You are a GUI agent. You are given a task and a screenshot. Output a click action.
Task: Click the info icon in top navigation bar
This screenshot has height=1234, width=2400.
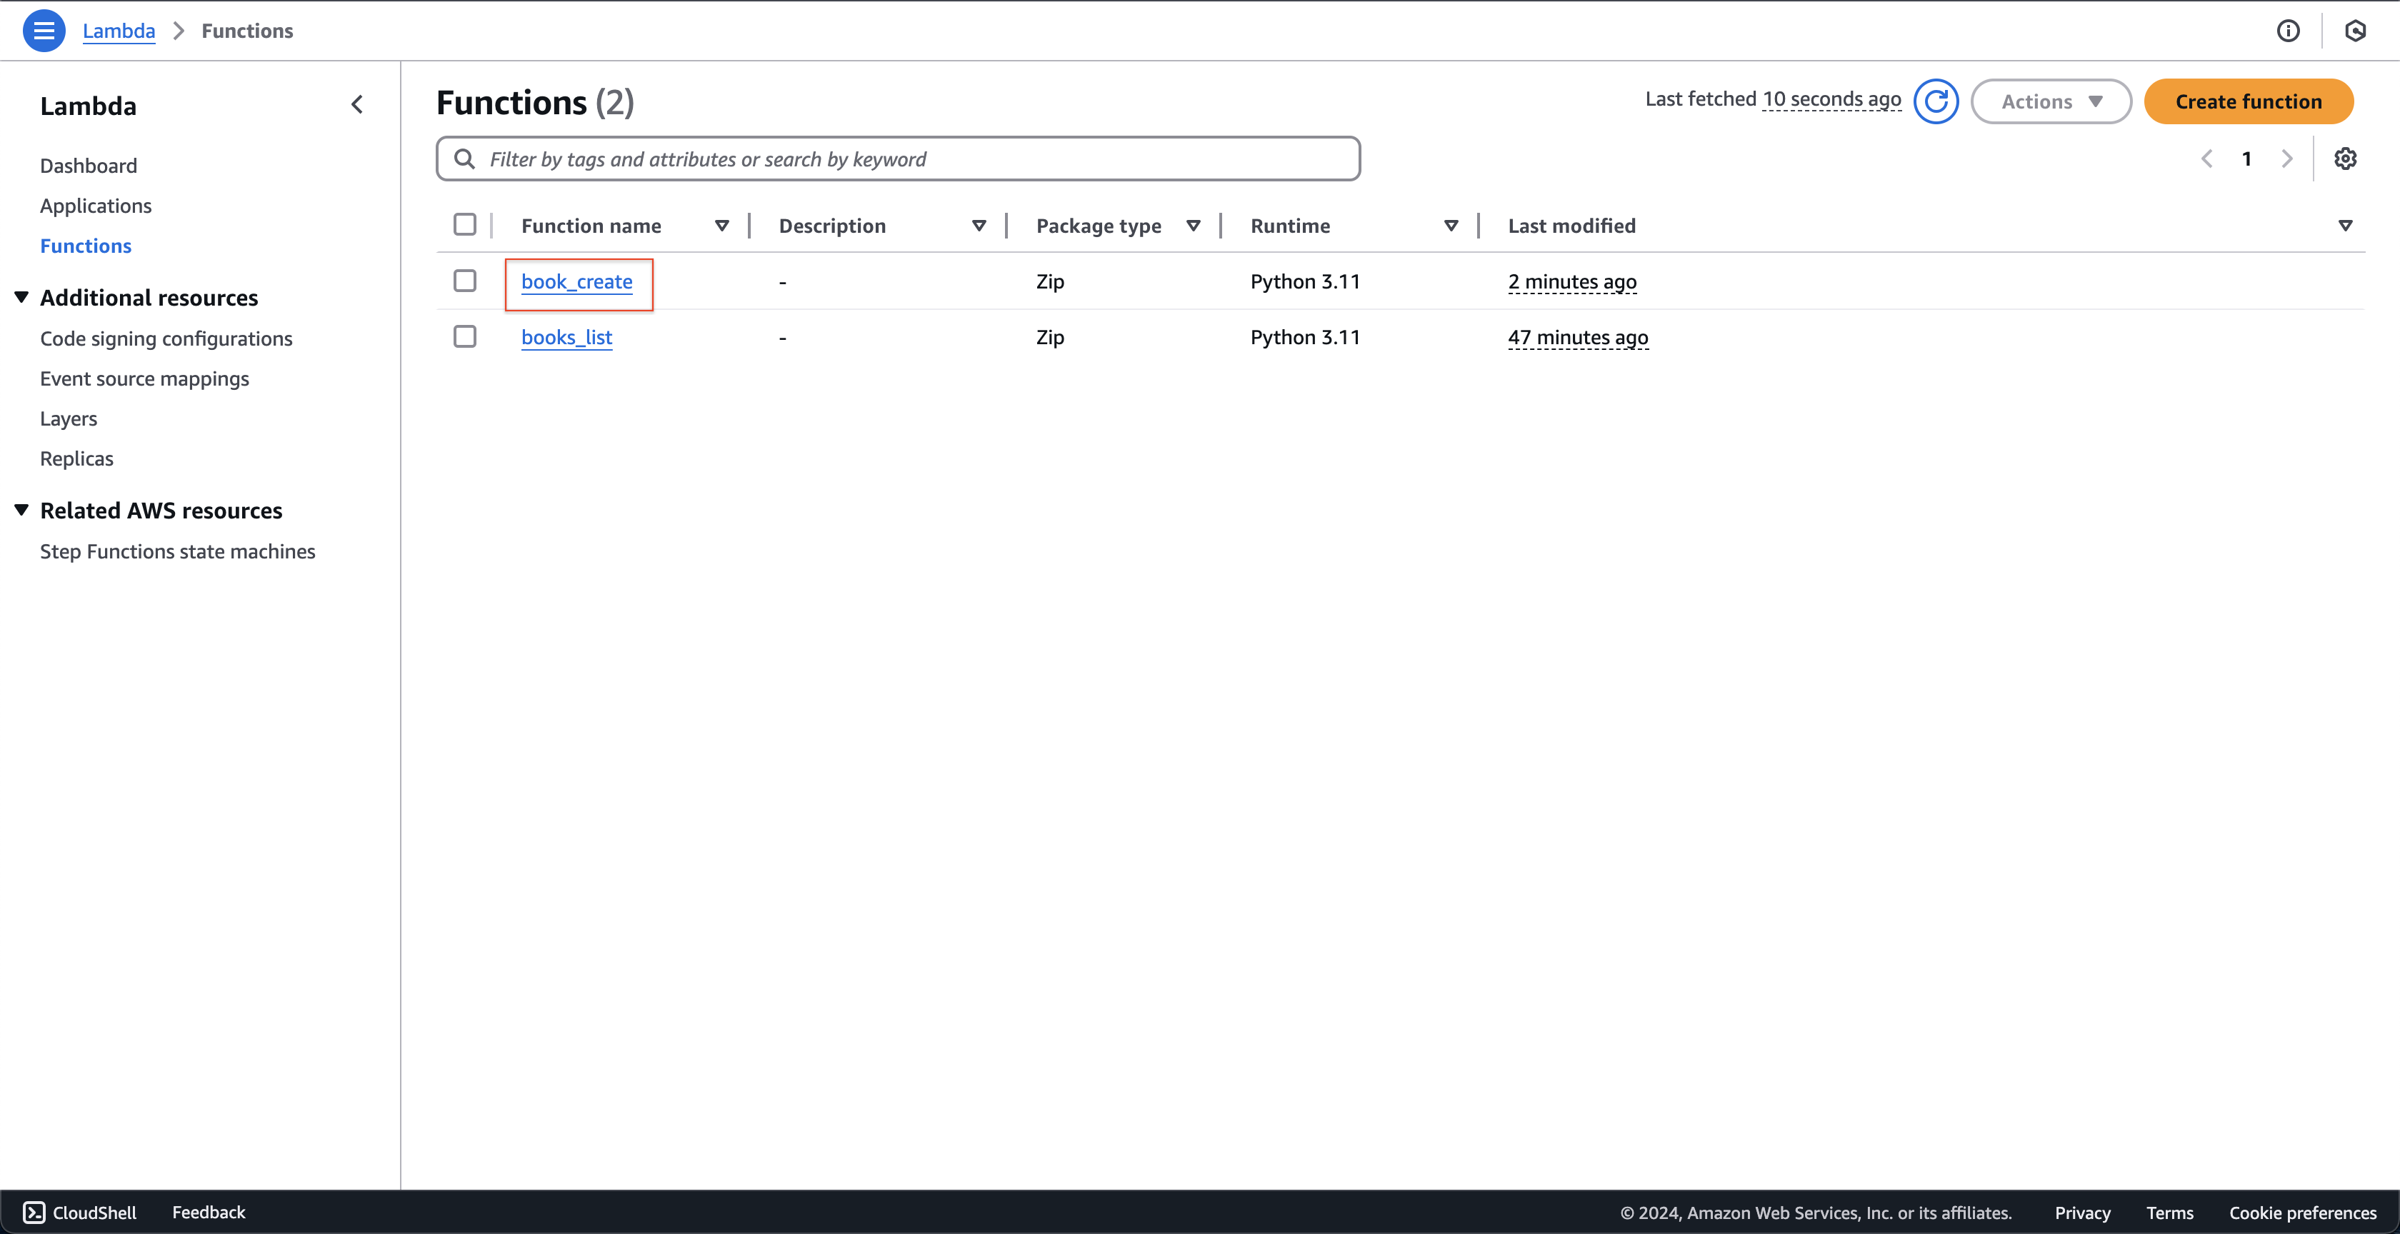click(x=2289, y=30)
